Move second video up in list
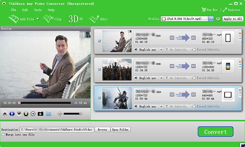 240,64
